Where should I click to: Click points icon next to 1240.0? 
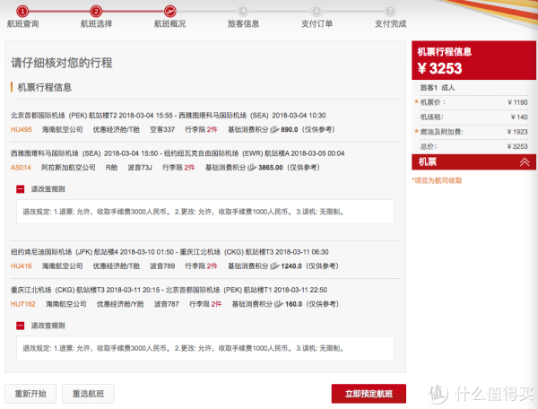tap(274, 265)
